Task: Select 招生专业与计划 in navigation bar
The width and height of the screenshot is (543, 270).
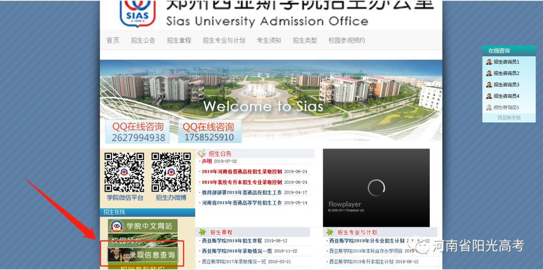Action: click(224, 41)
